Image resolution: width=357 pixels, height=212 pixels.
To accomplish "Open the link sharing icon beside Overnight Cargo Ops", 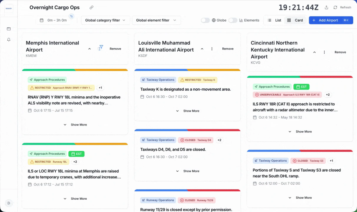I will [x=91, y=7].
